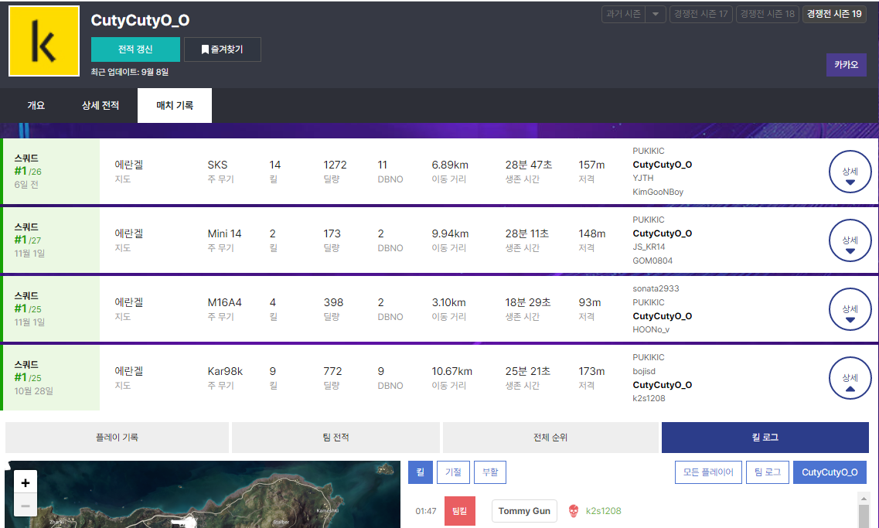Click the bookmark 즐겨찾기 favorites button
The image size is (879, 528).
point(222,49)
